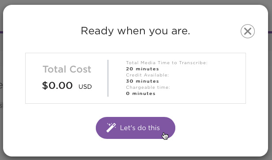Click the $0.00 cost amount

pos(57,85)
